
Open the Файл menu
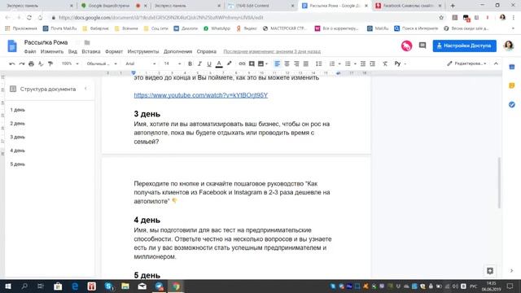(x=30, y=51)
